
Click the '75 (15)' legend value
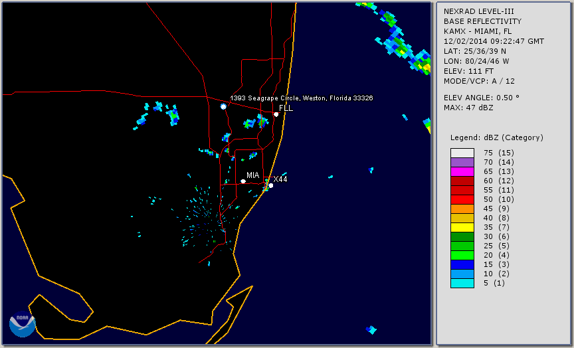[x=498, y=153]
